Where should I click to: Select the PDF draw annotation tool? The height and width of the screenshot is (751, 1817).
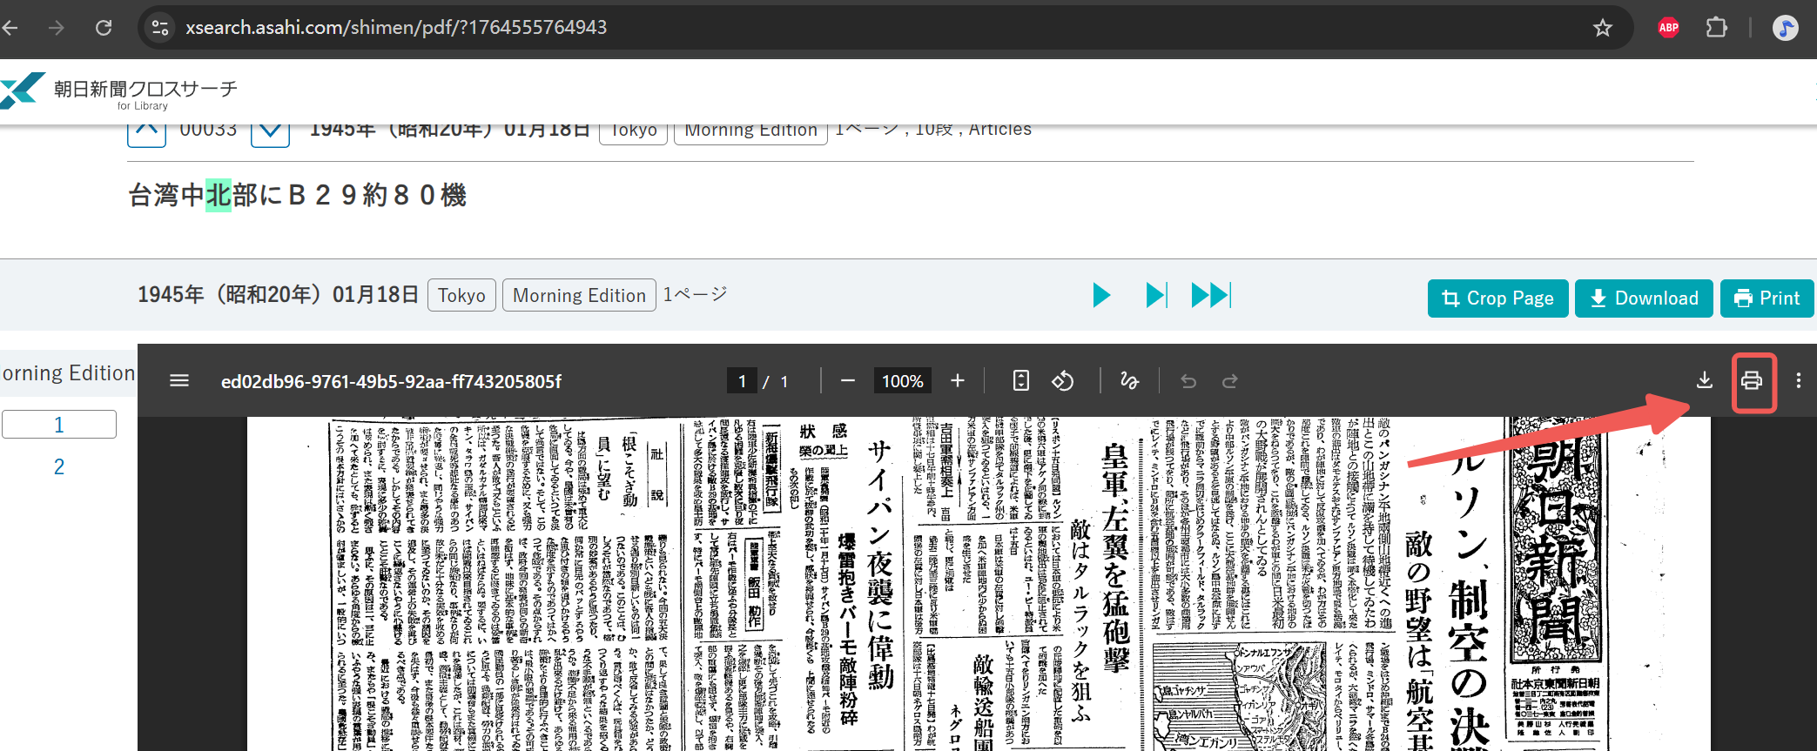click(1129, 381)
